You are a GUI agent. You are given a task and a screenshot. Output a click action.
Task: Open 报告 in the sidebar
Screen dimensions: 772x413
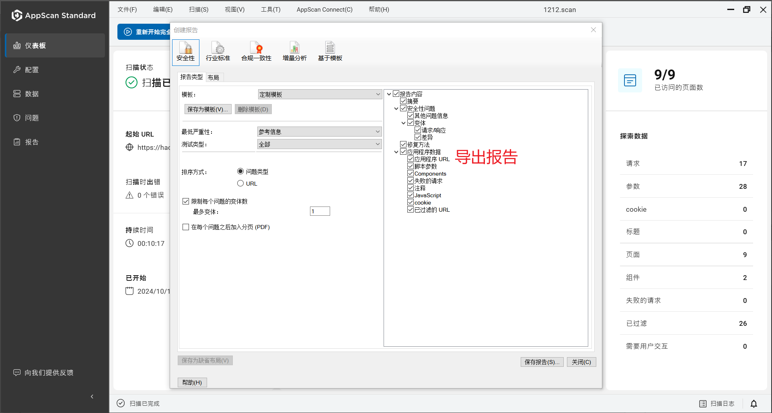(x=55, y=142)
